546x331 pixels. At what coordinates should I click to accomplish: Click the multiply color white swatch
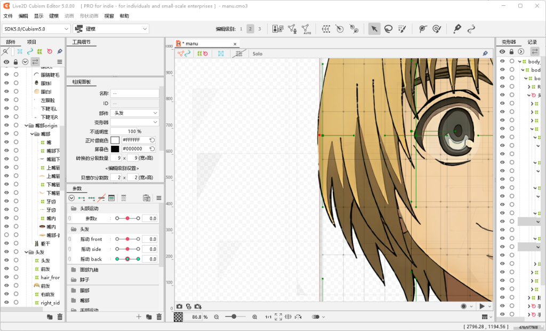click(x=115, y=140)
